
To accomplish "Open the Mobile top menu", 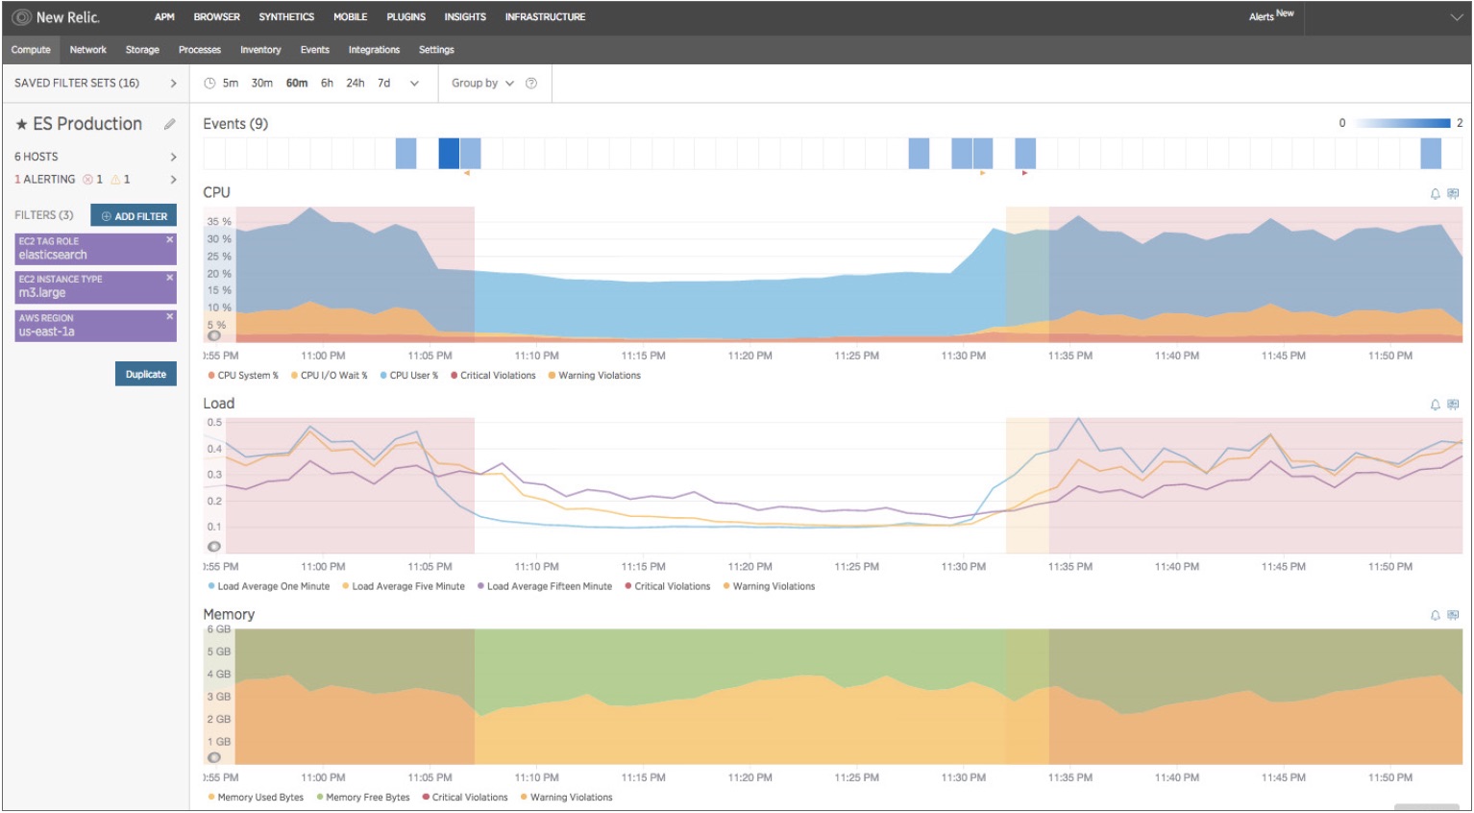I will point(351,17).
